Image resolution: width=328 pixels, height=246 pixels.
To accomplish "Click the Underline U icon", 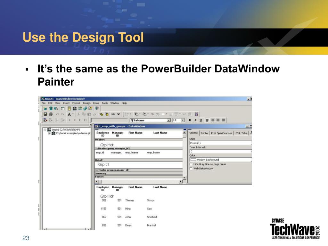I will point(201,120).
